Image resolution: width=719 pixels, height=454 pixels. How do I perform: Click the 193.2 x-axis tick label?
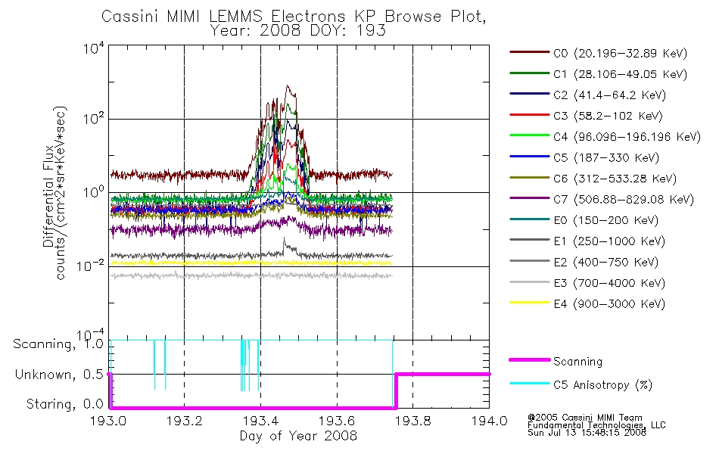[x=185, y=421]
